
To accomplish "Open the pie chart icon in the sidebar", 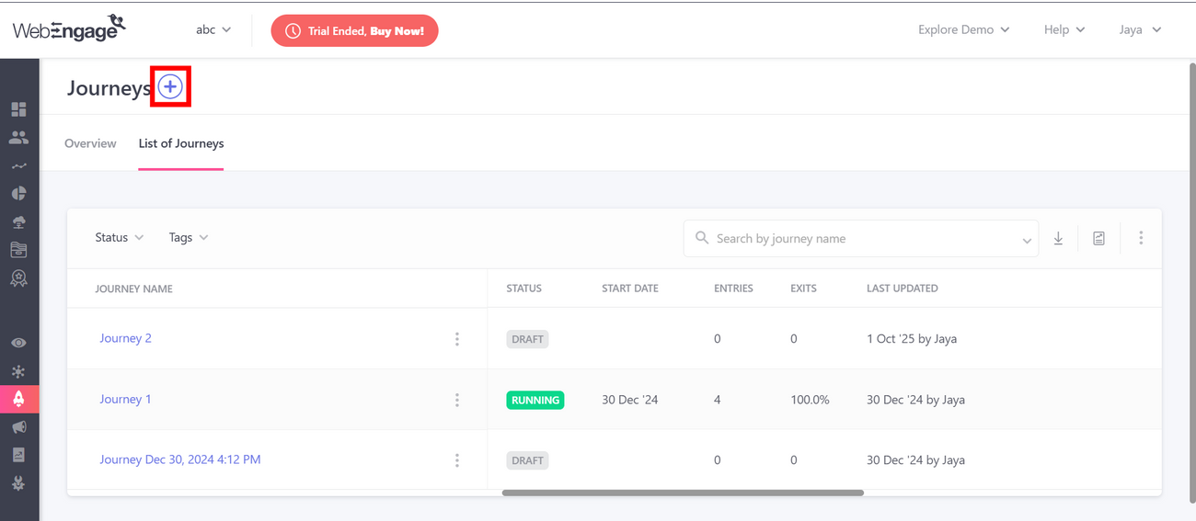I will (x=18, y=194).
